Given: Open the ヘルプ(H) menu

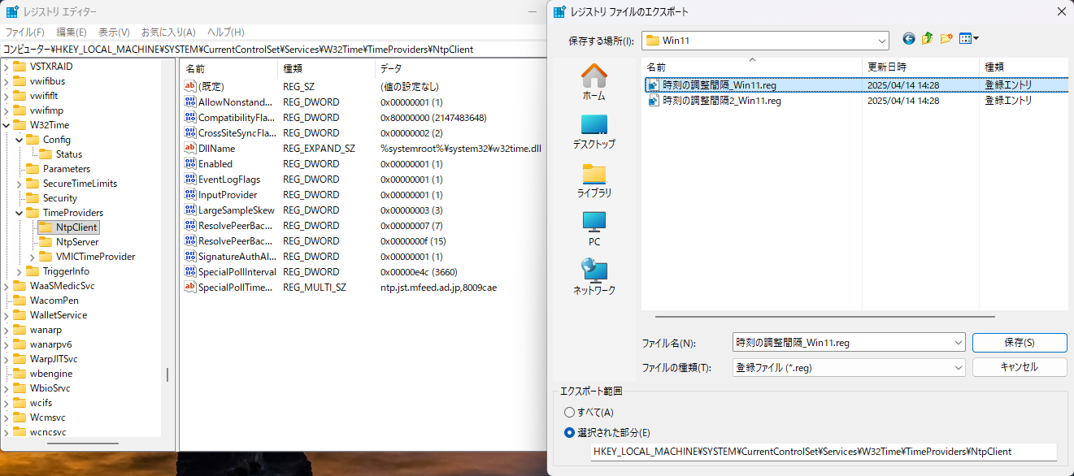Looking at the screenshot, I should click(x=226, y=32).
